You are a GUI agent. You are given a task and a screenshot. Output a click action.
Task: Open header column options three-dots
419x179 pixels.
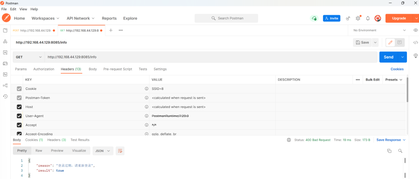tap(358, 80)
